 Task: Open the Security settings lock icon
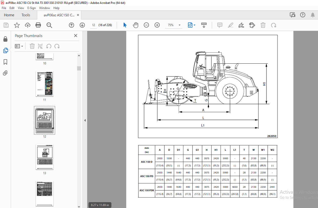[6, 39]
